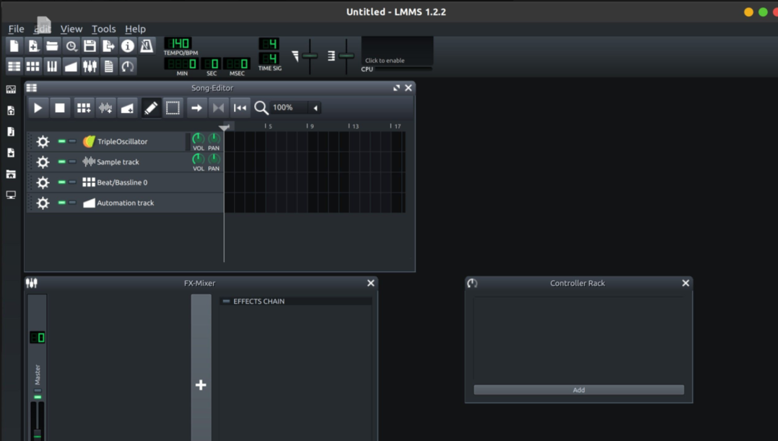Create a new project with the blank page icon
The height and width of the screenshot is (441, 778).
(14, 45)
